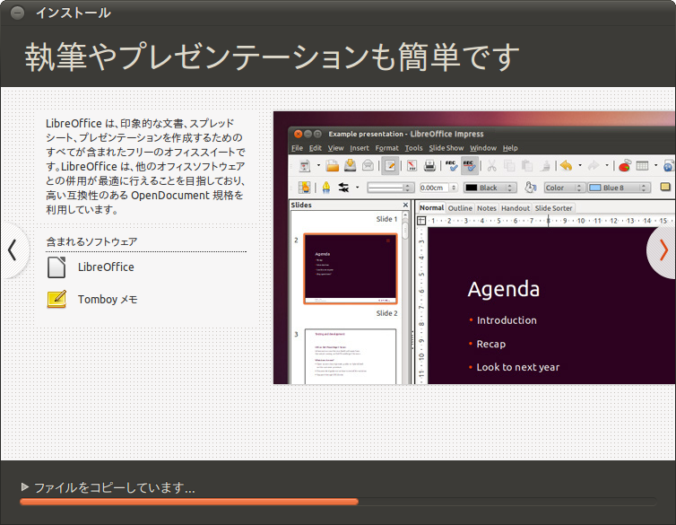676x525 pixels.
Task: Open the New document dropdown arrow
Action: click(318, 165)
